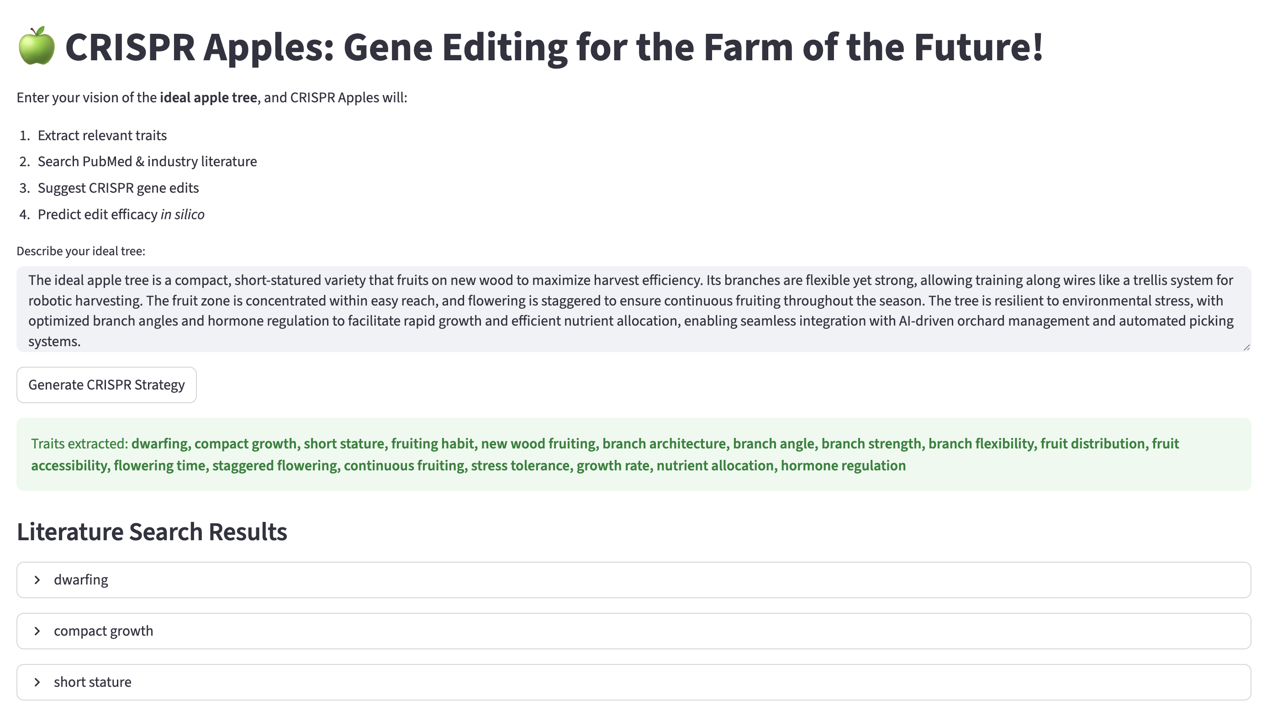The width and height of the screenshot is (1267, 706).
Task: Click the 'Describe your ideal tree:' label
Action: 81,251
